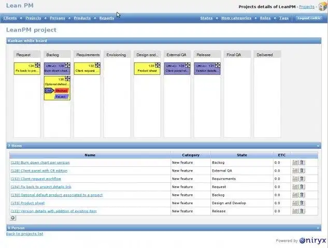This screenshot has height=248, width=328.
Task: Open Item categories admin menu
Action: [x=236, y=18]
